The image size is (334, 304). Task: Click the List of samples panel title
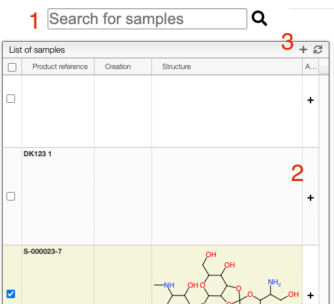coord(37,50)
